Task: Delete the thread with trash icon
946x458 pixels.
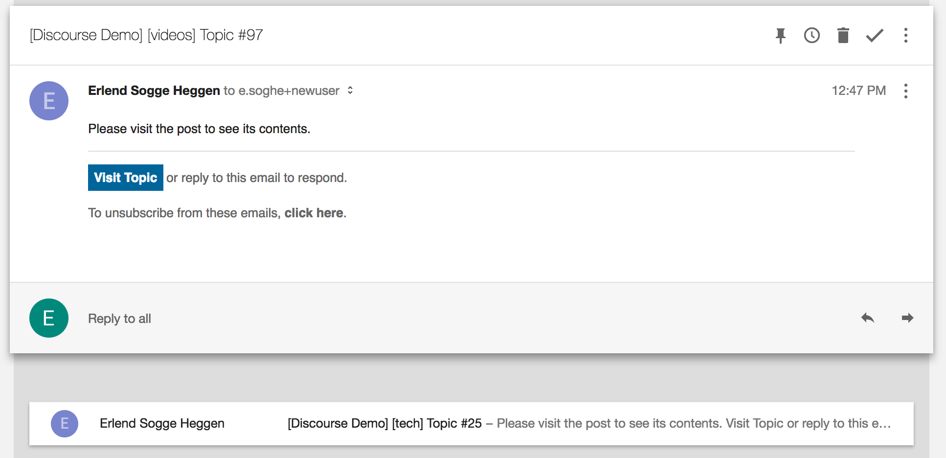Action: (843, 35)
